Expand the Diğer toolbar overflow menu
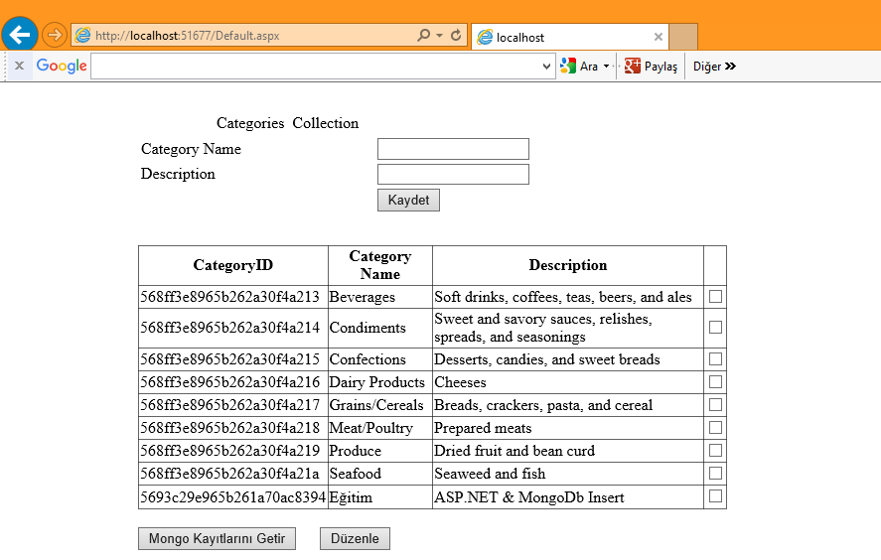Screen dimensions: 881x560 (714, 67)
